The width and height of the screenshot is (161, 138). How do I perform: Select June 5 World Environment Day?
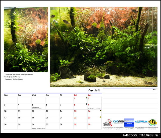click(39, 106)
